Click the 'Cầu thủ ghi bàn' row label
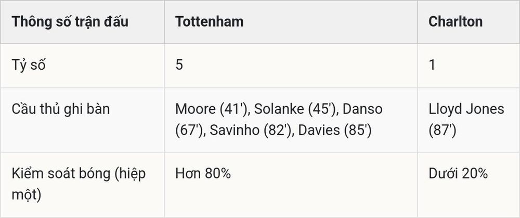This screenshot has width=520, height=218. (x=61, y=109)
